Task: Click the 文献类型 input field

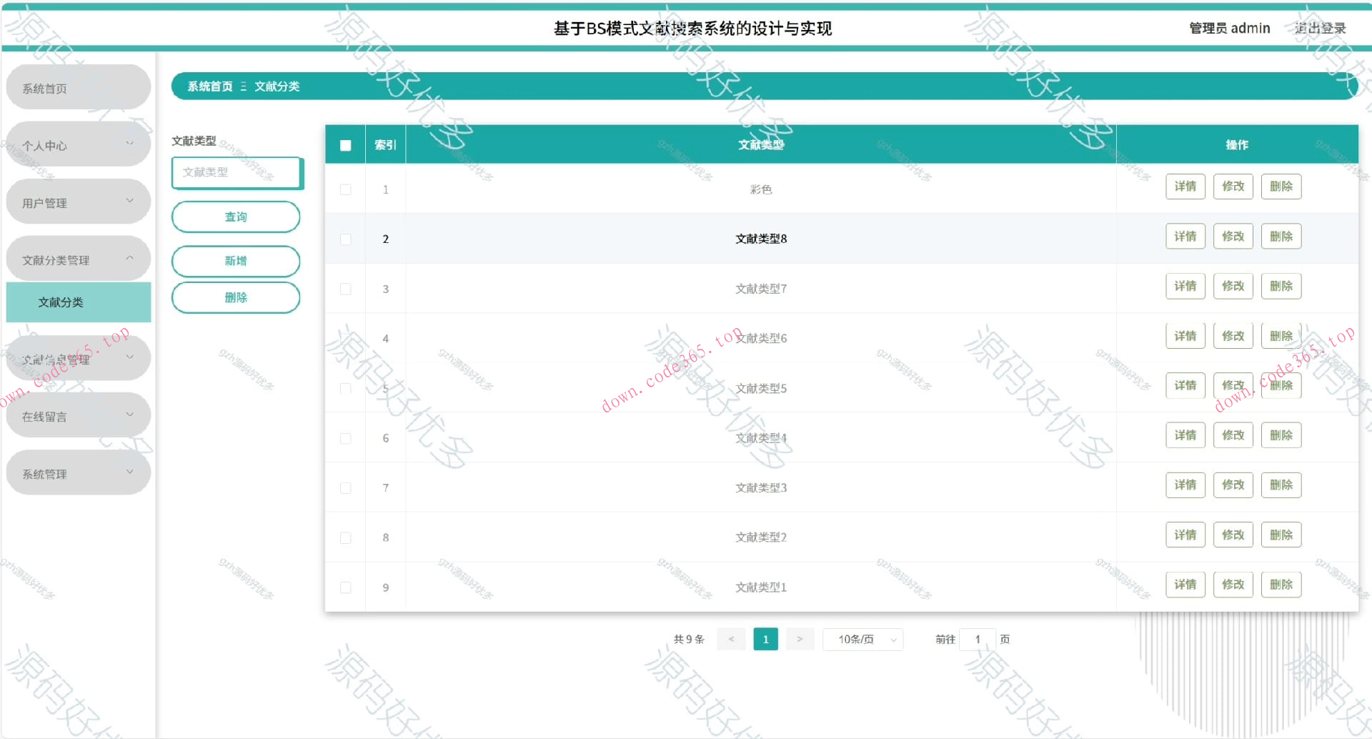Action: tap(237, 172)
